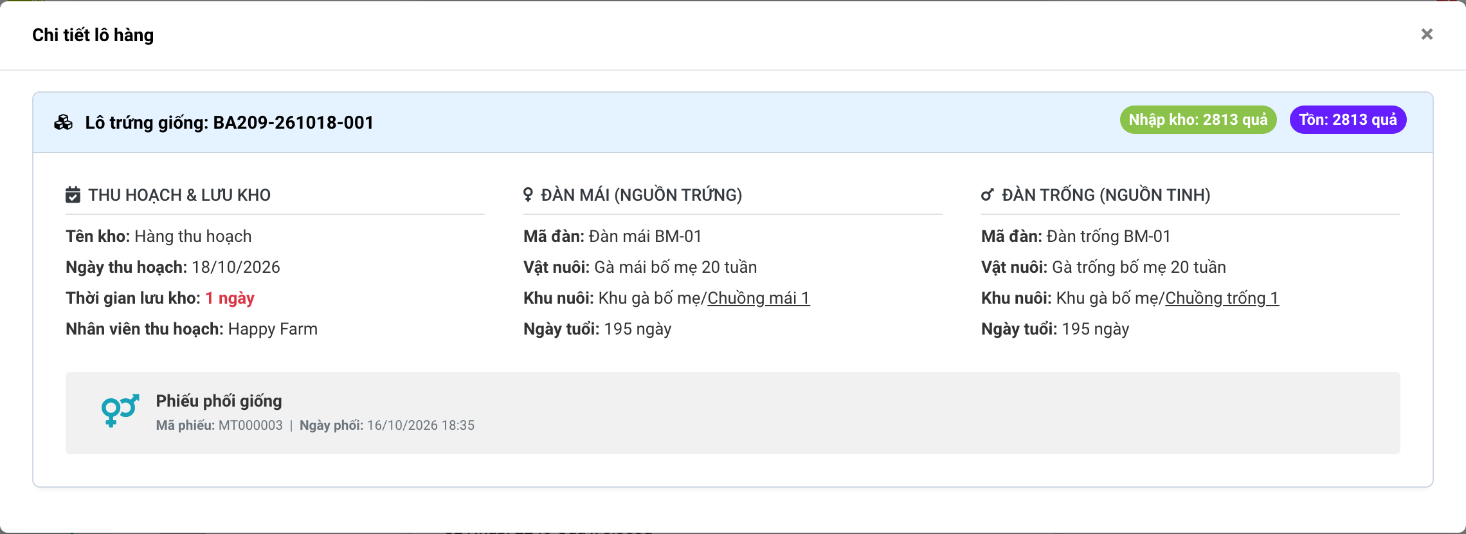This screenshot has height=534, width=1466.
Task: Select batch code BA209-261018-001 heading
Action: 230,122
